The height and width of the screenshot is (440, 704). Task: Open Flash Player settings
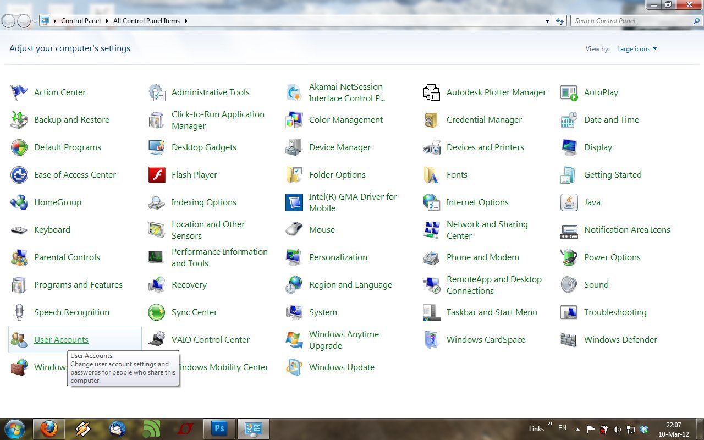pos(194,174)
